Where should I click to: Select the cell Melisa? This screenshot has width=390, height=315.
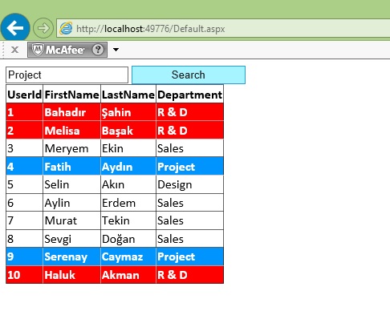(71, 131)
